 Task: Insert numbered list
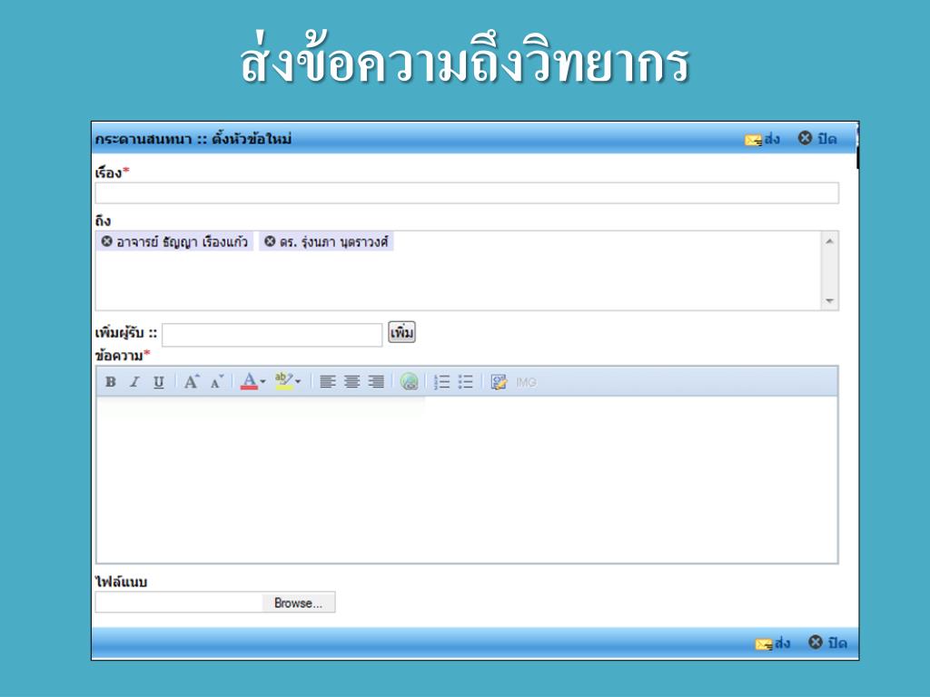click(442, 382)
